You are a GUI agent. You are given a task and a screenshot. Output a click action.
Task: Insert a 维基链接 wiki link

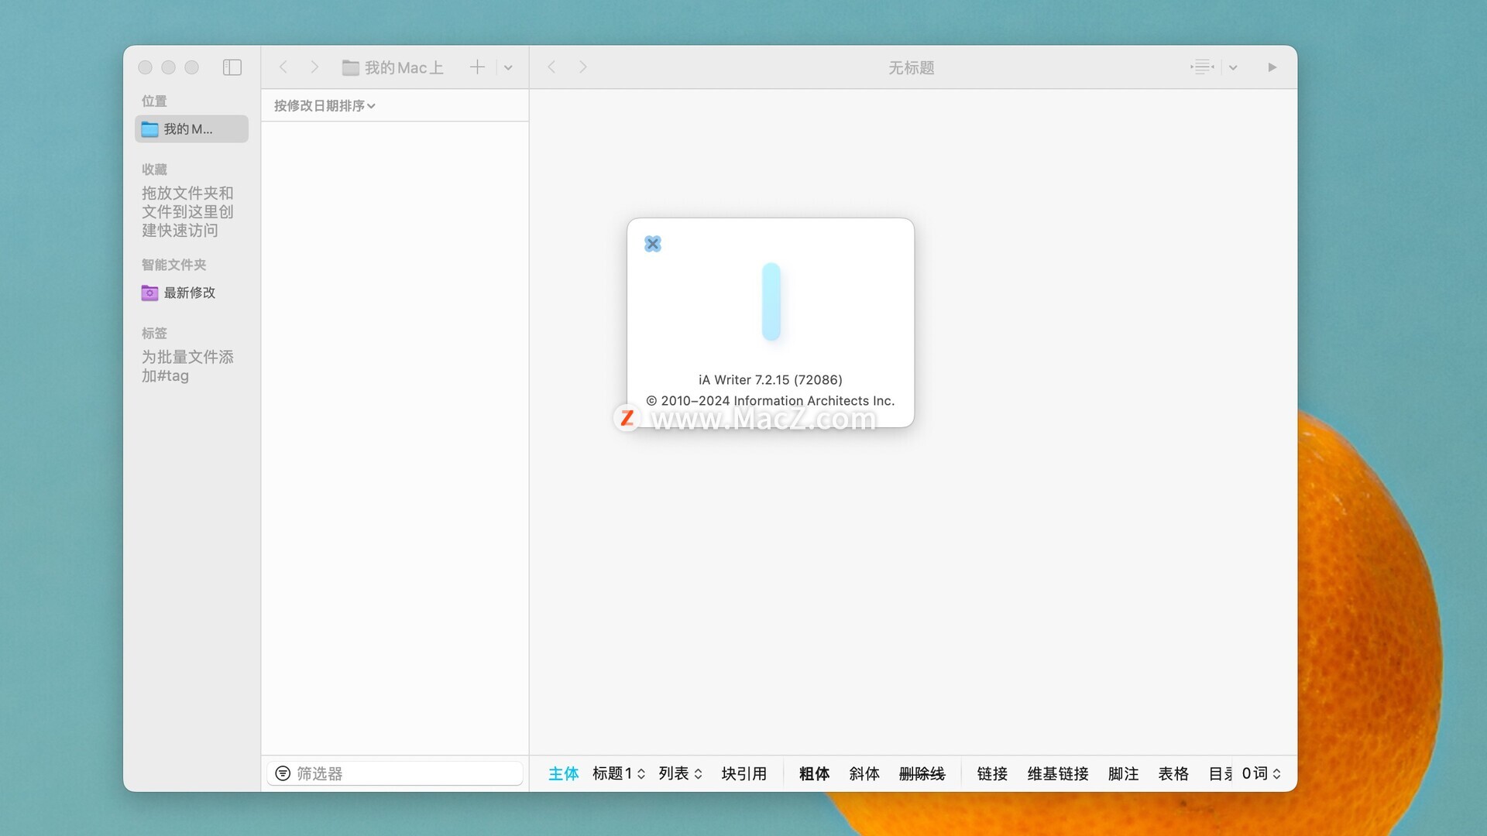pyautogui.click(x=1058, y=773)
